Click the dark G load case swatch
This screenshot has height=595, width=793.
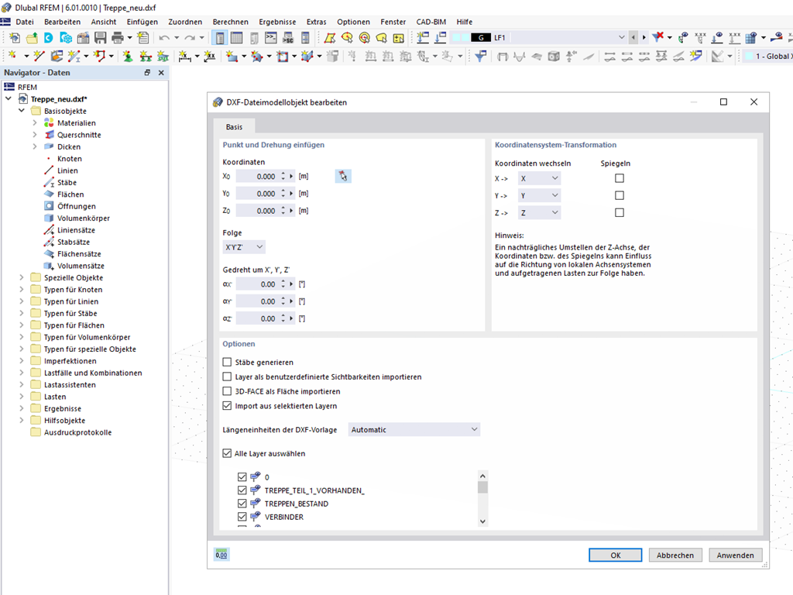point(481,37)
